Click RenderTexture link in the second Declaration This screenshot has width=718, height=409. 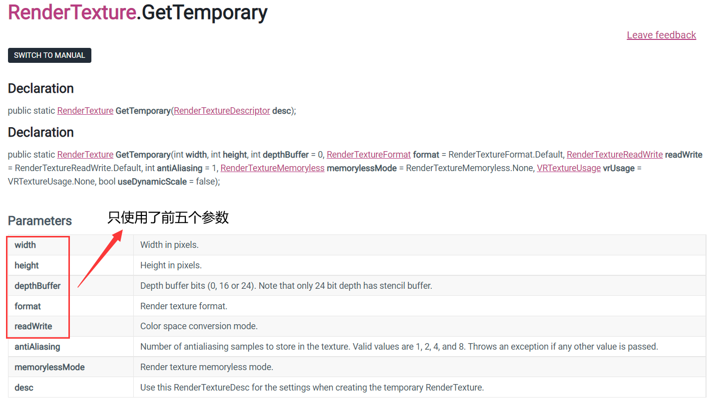click(85, 154)
